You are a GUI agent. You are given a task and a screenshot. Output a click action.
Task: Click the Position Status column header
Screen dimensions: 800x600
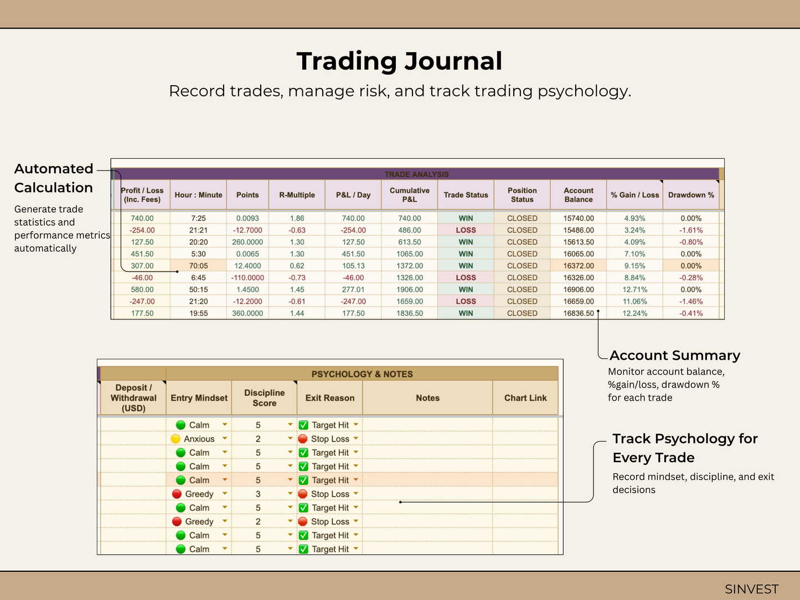click(522, 195)
